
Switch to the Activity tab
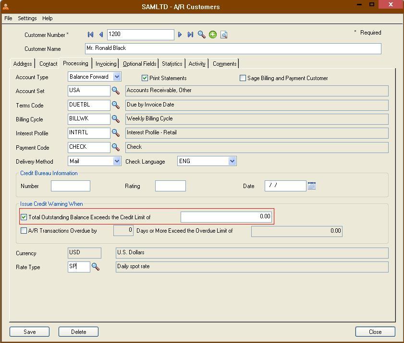click(x=197, y=64)
